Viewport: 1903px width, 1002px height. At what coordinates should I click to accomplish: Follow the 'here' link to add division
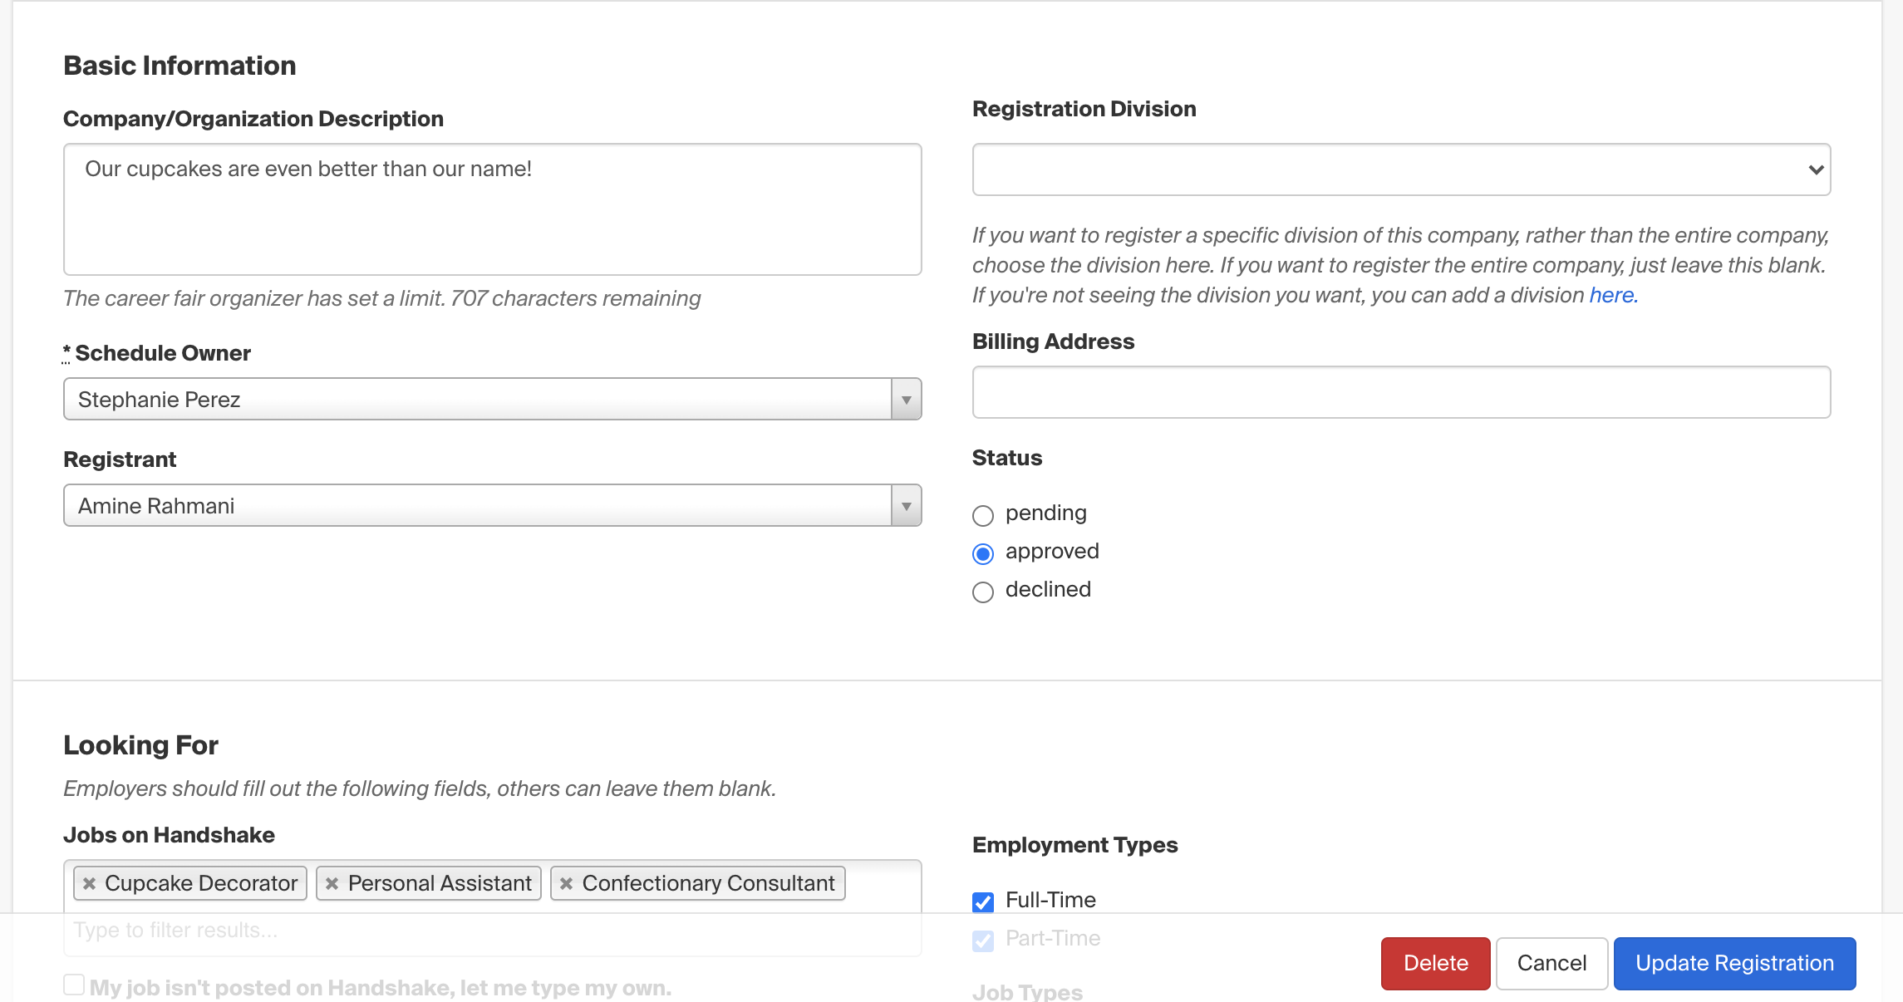[1611, 295]
